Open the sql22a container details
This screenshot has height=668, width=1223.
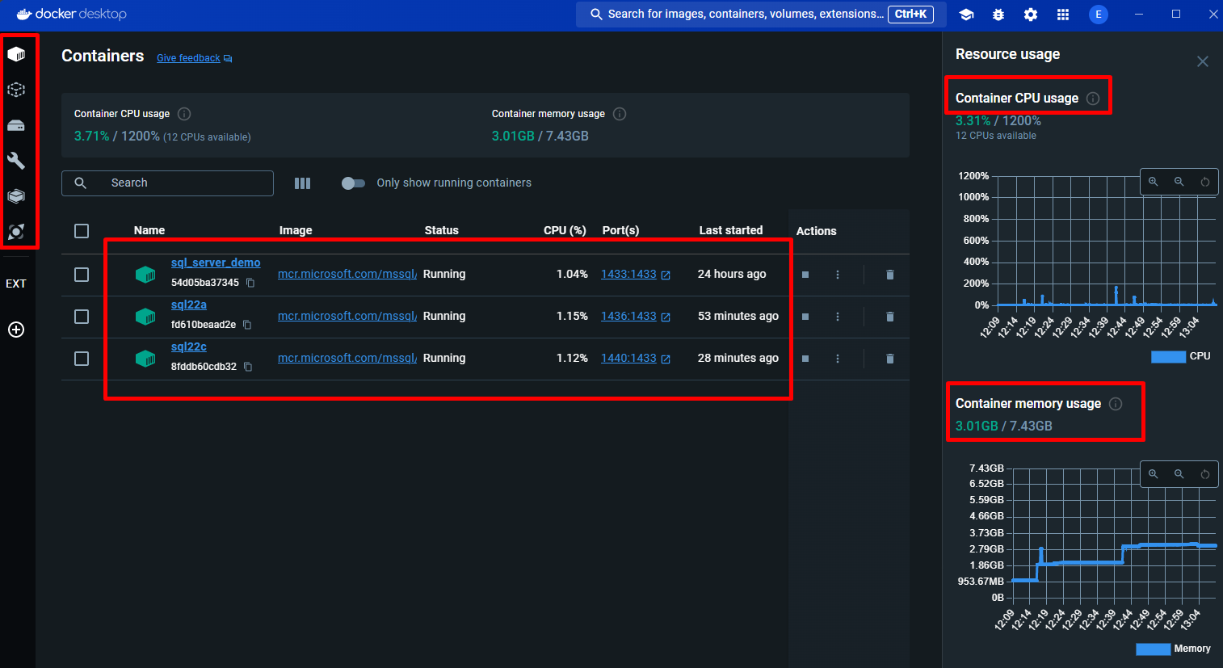coord(189,305)
